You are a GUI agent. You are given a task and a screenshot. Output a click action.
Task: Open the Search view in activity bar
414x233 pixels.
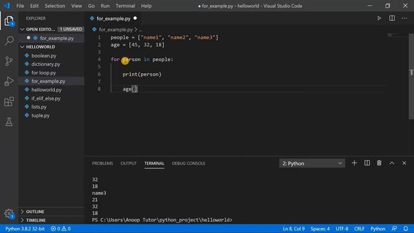[x=9, y=41]
